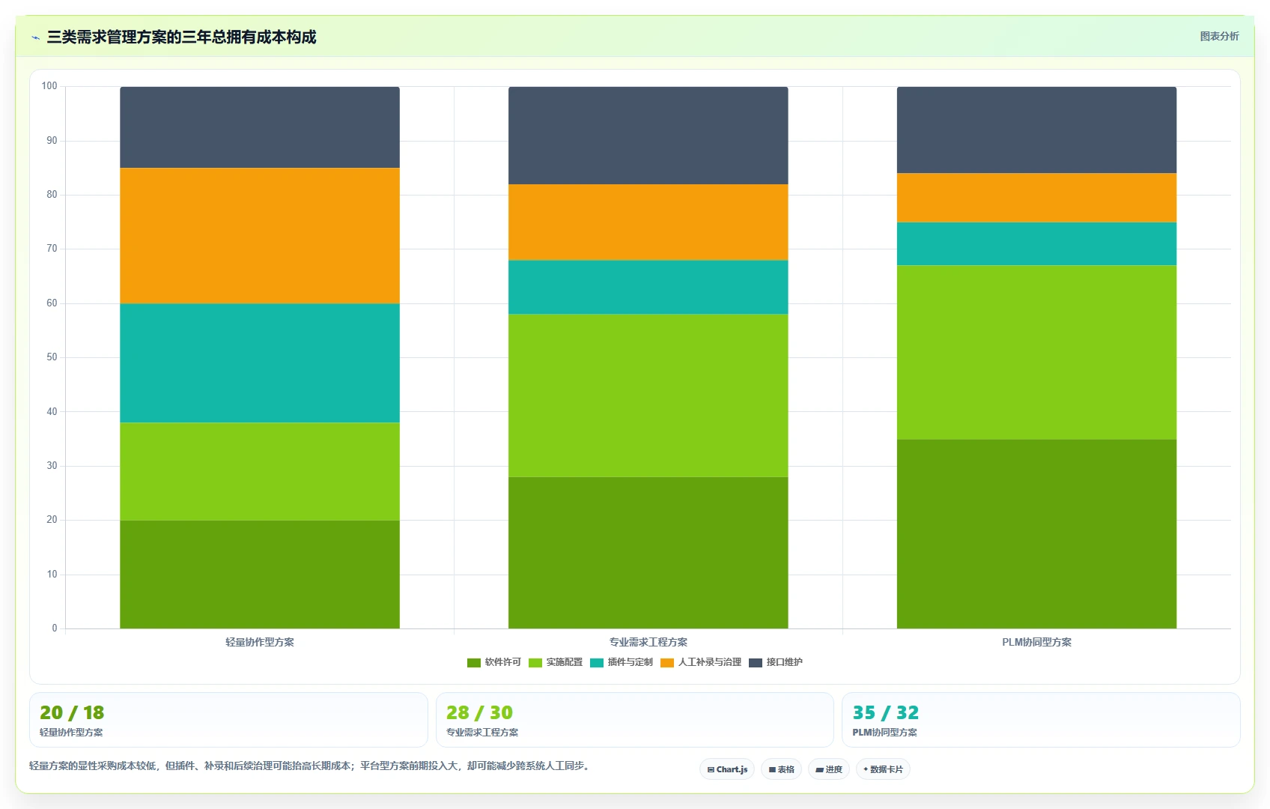Image resolution: width=1270 pixels, height=809 pixels.
Task: Click the x-axis label 专业需求工程方案
Action: (648, 642)
